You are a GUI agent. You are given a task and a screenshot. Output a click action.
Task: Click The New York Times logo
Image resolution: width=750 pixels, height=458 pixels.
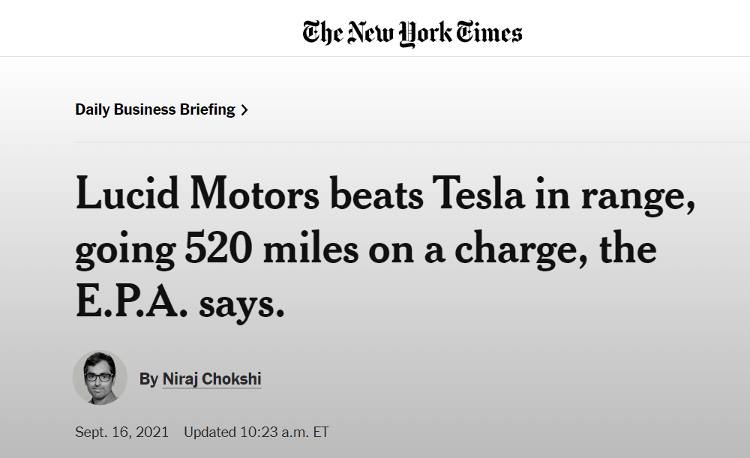click(412, 33)
